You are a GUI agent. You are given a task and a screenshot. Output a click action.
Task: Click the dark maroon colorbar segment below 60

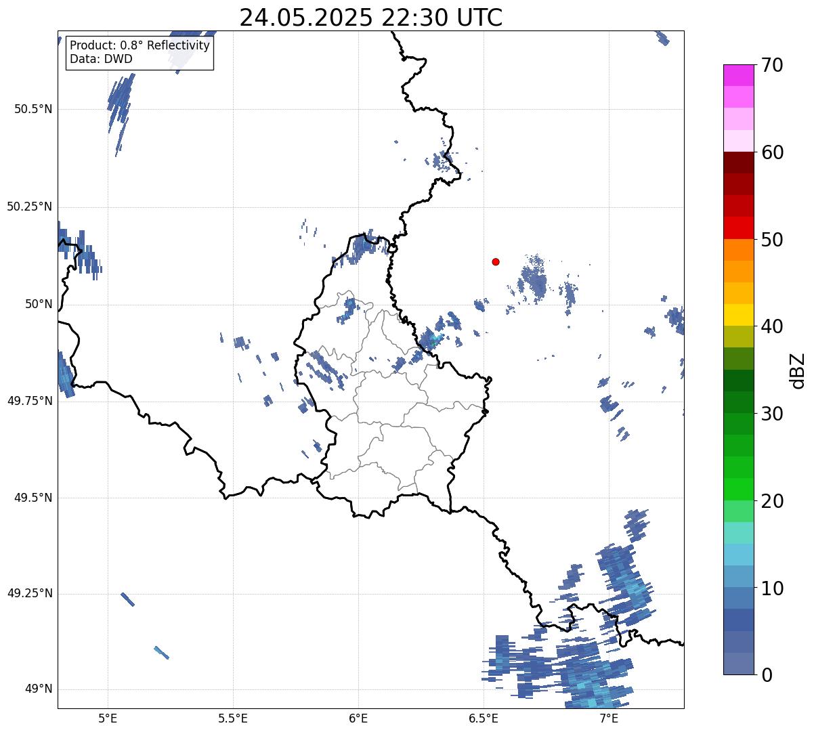pos(739,163)
